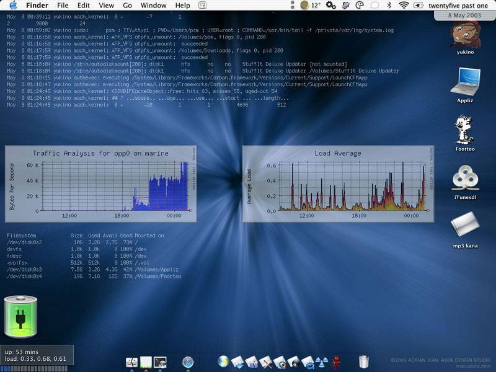Open the 12° weather menu item

[311, 5]
